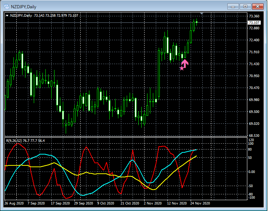Image resolution: width=268 pixels, height=211 pixels.
Task: Expand the NZDJPY,Daily header dropdown triangle
Action: pyautogui.click(x=7, y=16)
